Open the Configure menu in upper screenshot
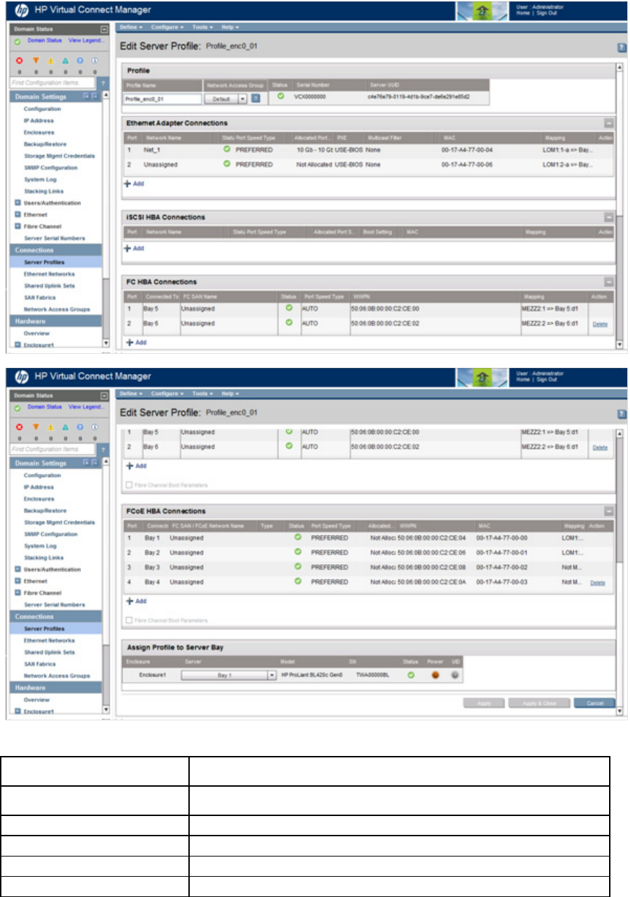630x897 pixels. (167, 27)
